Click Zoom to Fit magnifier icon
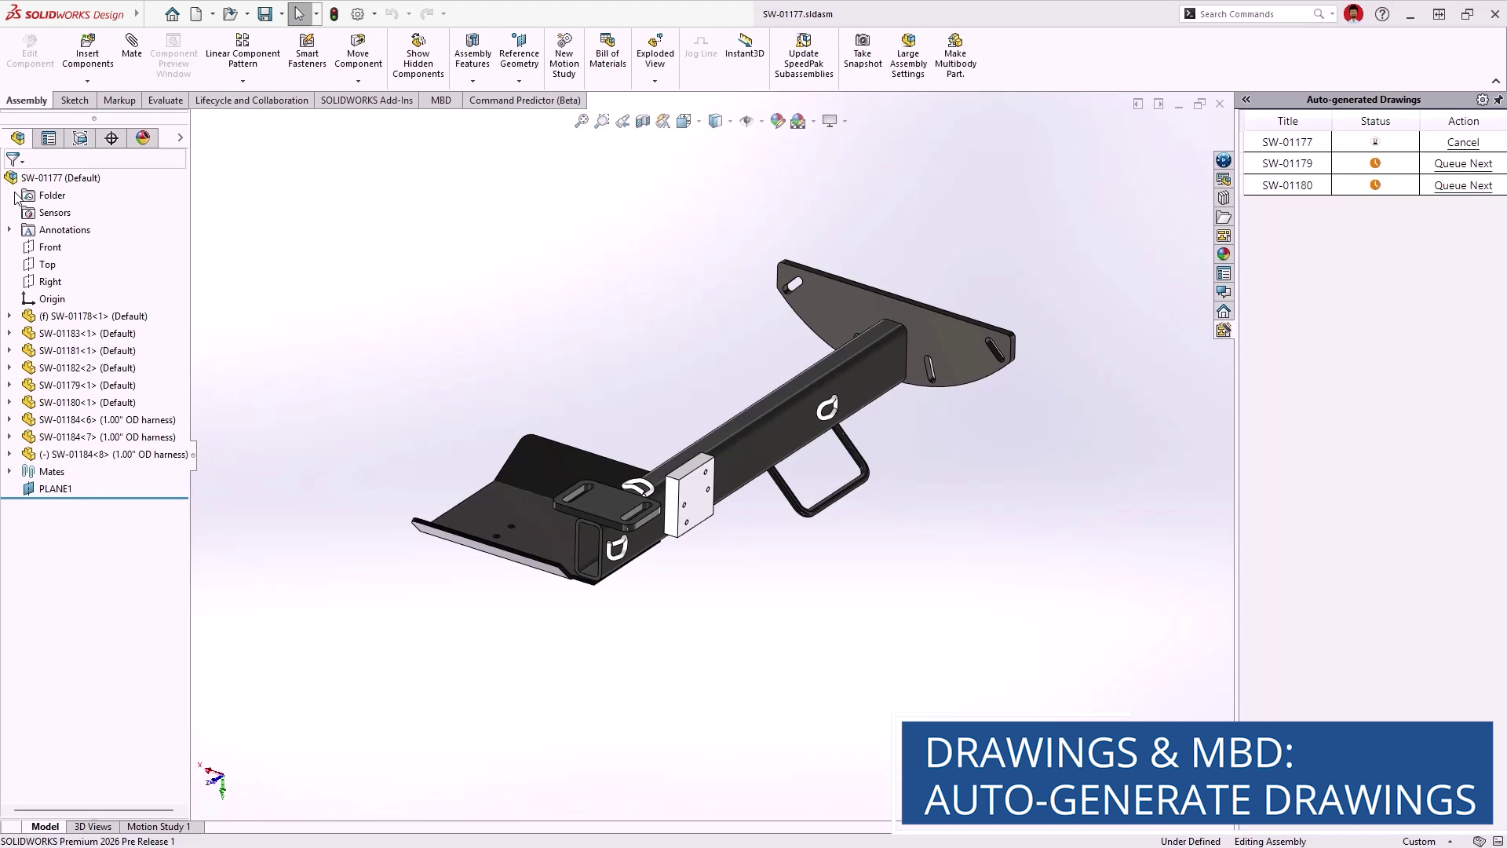The image size is (1507, 848). [x=582, y=121]
